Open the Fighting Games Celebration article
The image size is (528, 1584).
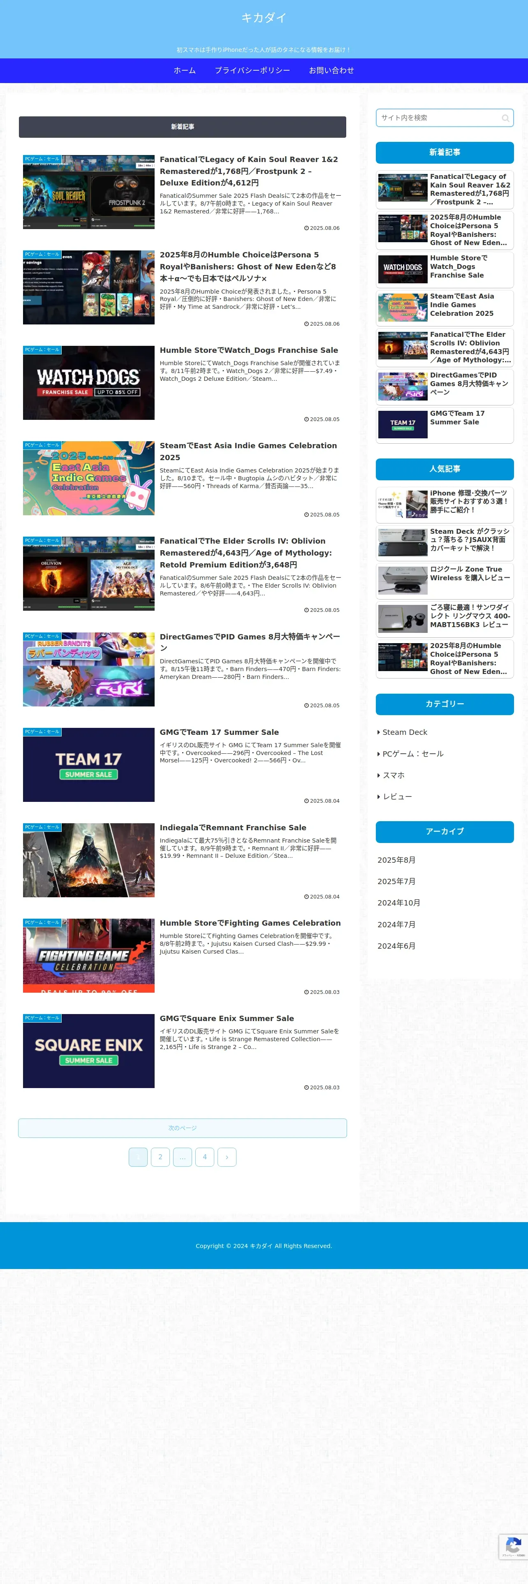coord(250,922)
